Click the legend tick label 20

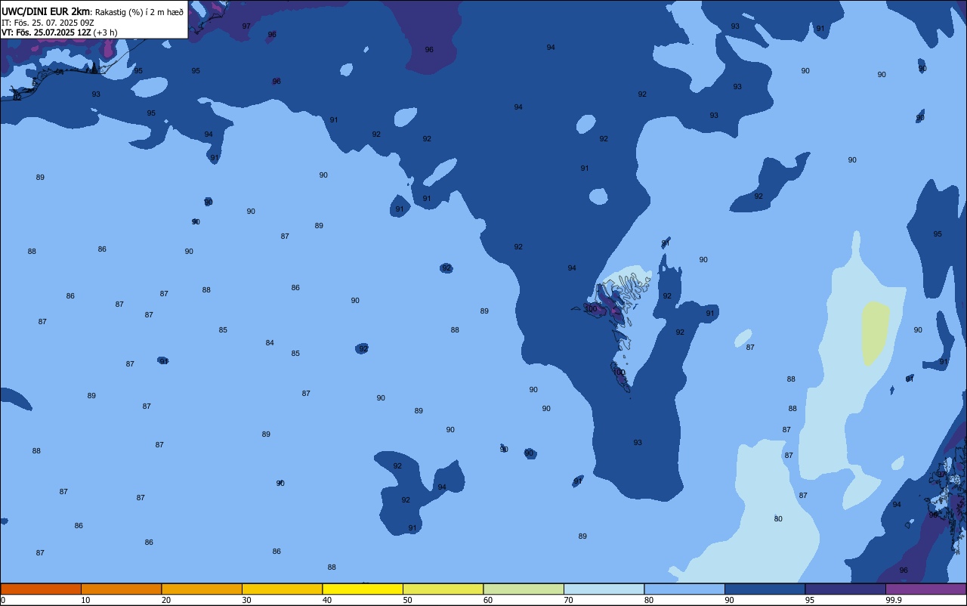coord(166,600)
